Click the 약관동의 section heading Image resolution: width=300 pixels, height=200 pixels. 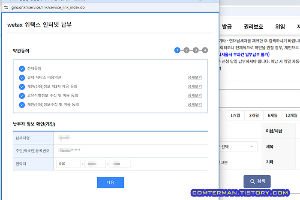coord(21,51)
